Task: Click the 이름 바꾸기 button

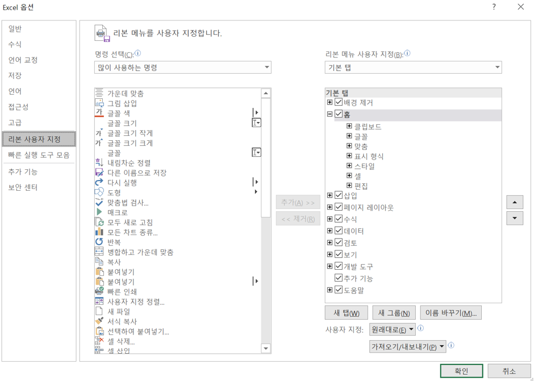Action: 451,312
